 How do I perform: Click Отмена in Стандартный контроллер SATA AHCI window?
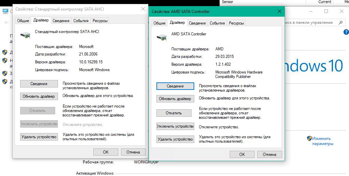(133, 152)
